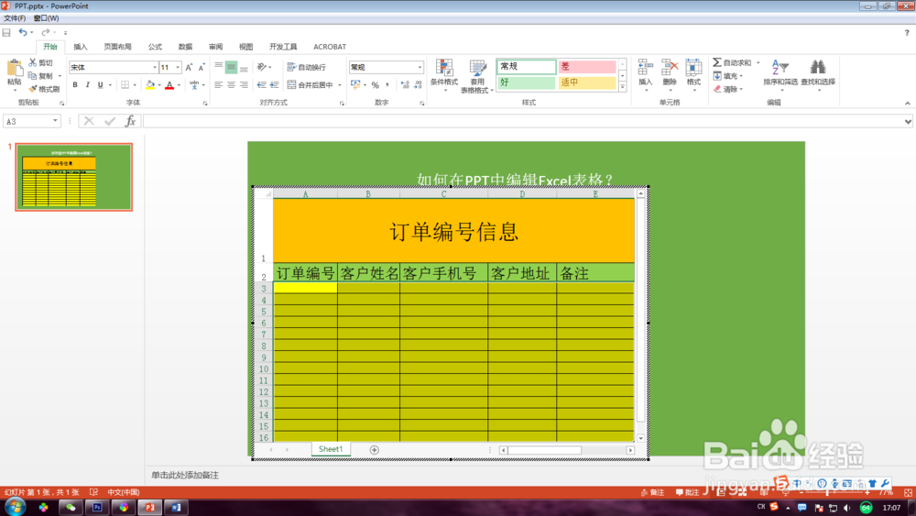Image resolution: width=916 pixels, height=516 pixels.
Task: Toggle center horizontal alignment
Action: tap(232, 84)
